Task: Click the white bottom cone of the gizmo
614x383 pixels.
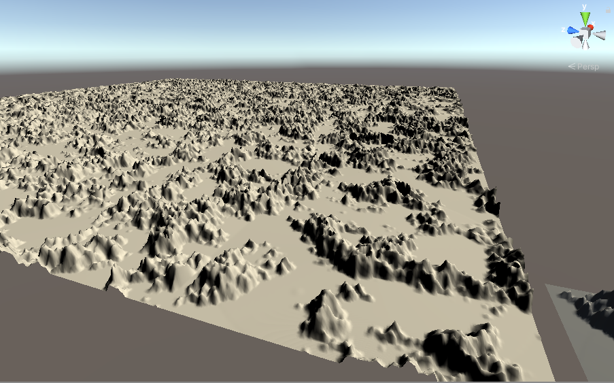Action: [585, 45]
